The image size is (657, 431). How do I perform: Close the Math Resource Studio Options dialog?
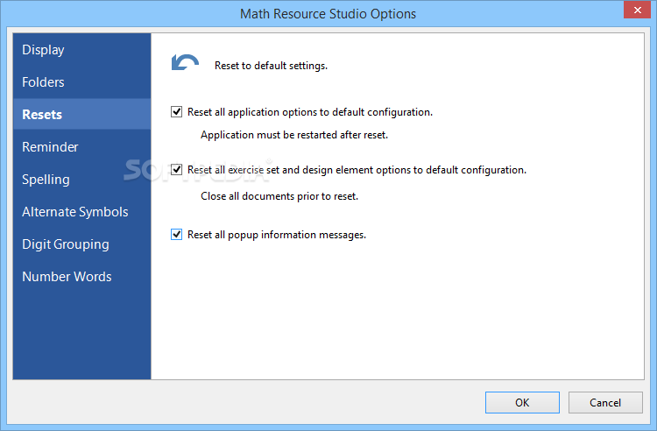coord(637,10)
